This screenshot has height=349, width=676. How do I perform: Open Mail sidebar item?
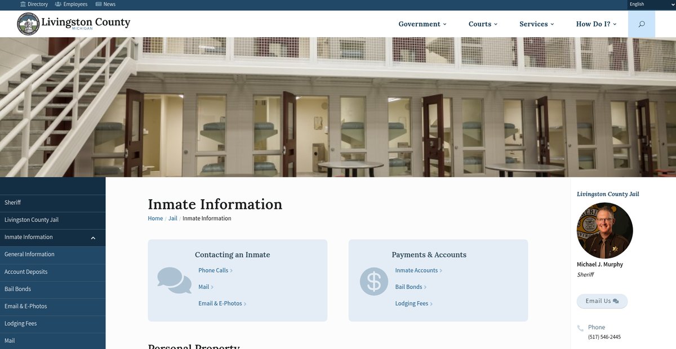click(52, 341)
